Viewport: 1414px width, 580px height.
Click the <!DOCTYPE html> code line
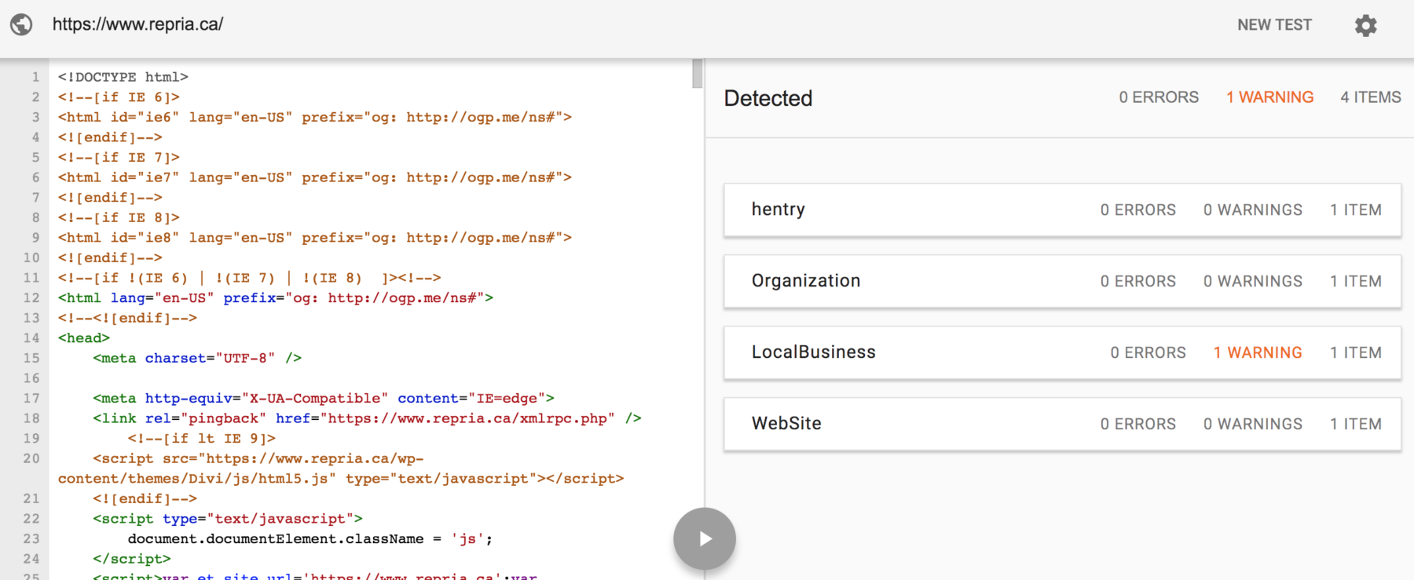tap(123, 77)
